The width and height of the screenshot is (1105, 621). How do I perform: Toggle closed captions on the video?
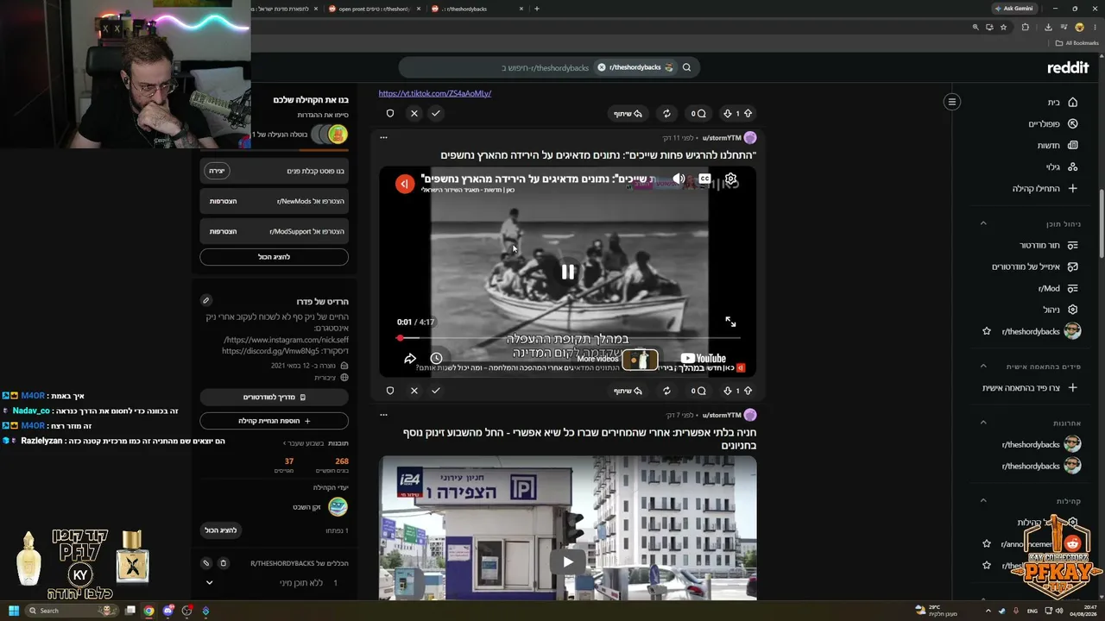pyautogui.click(x=704, y=179)
